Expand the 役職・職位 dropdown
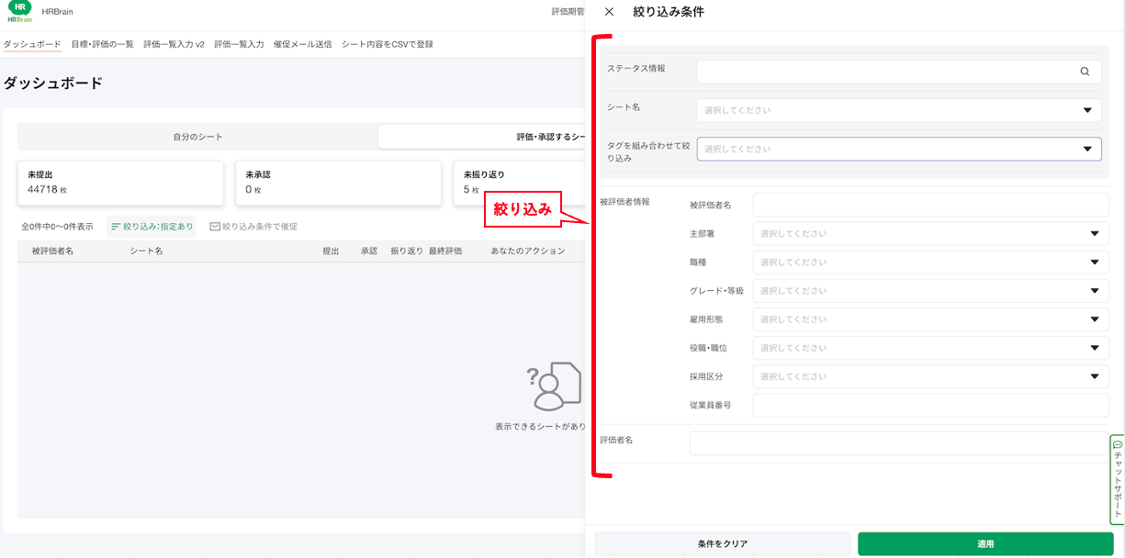The image size is (1125, 558). (x=929, y=348)
